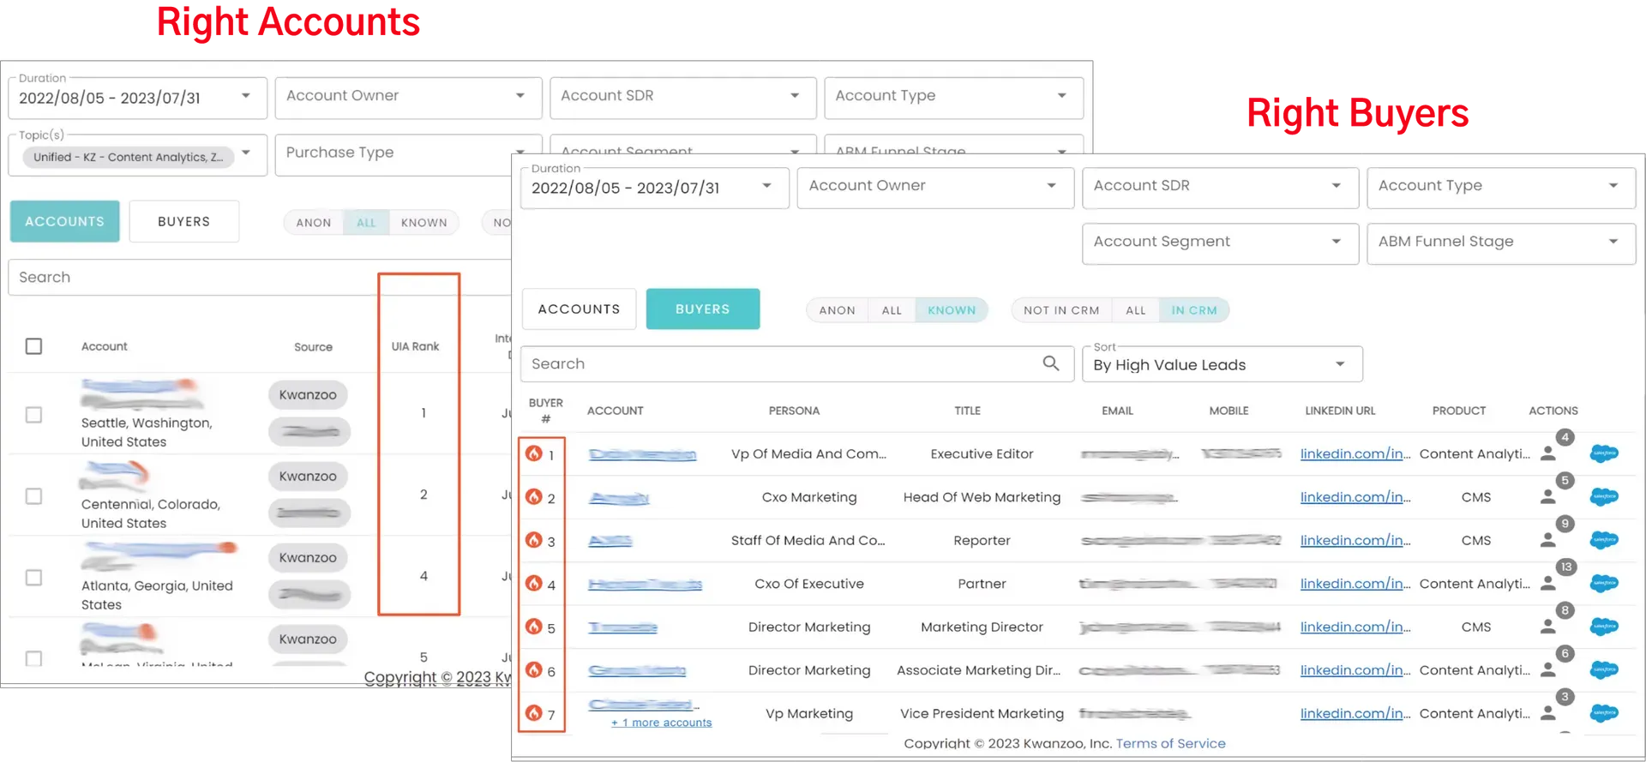Click the '+1 more accounts' link
The image size is (1646, 762).
[661, 723]
